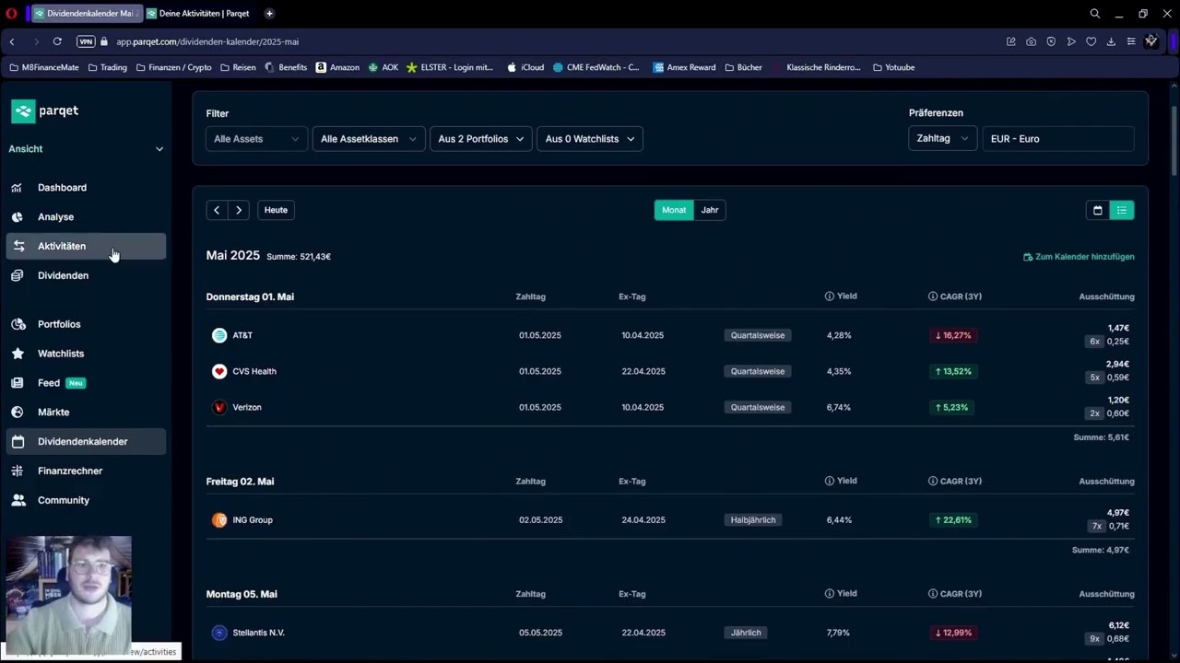Open the Amazon bookmark
This screenshot has height=663, width=1180.
[x=337, y=67]
